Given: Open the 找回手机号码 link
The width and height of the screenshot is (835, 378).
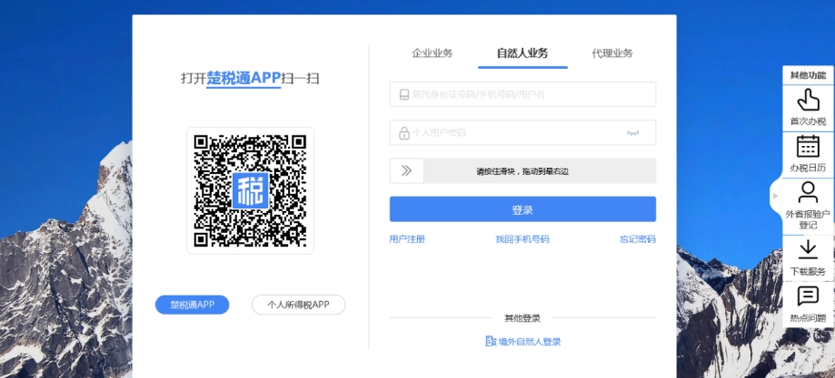Looking at the screenshot, I should click(x=522, y=239).
